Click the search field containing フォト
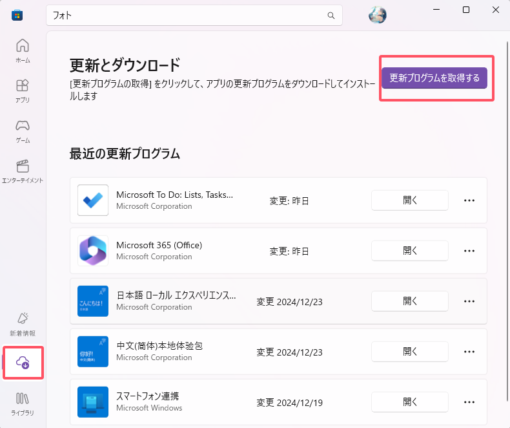The image size is (510, 428). 187,16
